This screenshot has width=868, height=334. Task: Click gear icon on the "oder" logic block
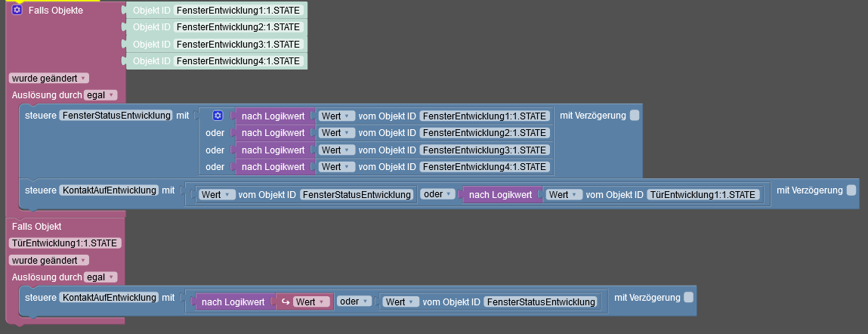tap(218, 116)
